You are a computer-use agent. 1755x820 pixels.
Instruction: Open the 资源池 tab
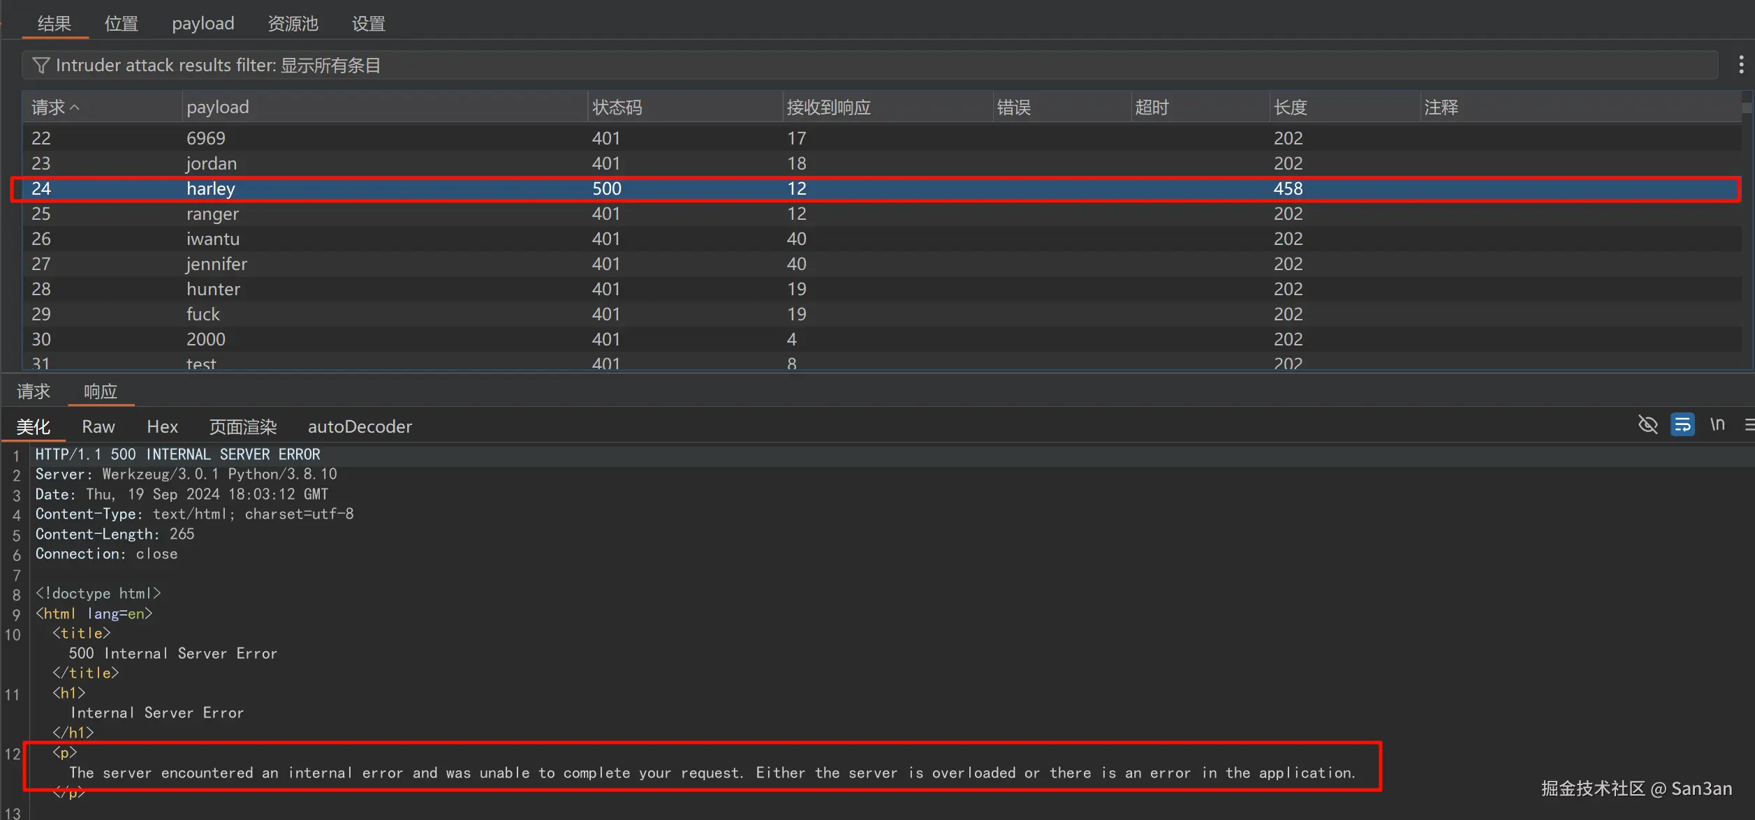click(x=293, y=24)
